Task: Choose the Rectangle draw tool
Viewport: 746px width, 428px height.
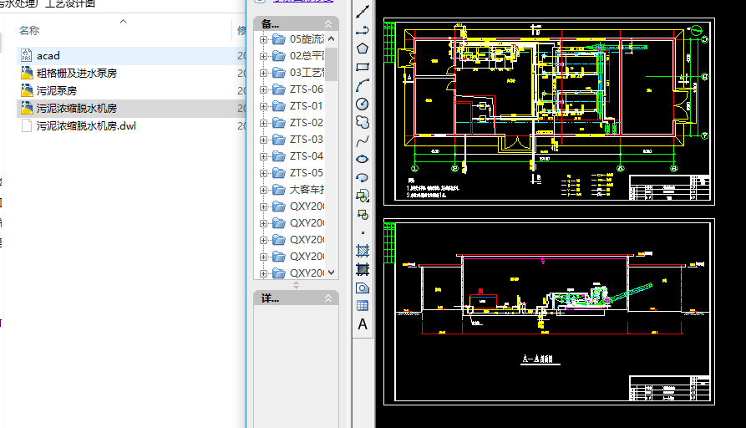Action: tap(363, 67)
